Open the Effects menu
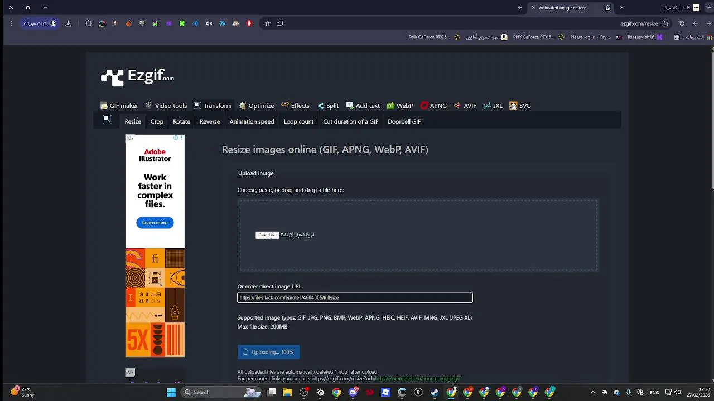This screenshot has height=401, width=714. pos(295,106)
